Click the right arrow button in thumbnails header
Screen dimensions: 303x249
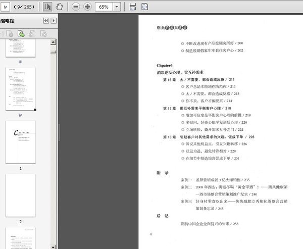pyautogui.click(x=54, y=21)
